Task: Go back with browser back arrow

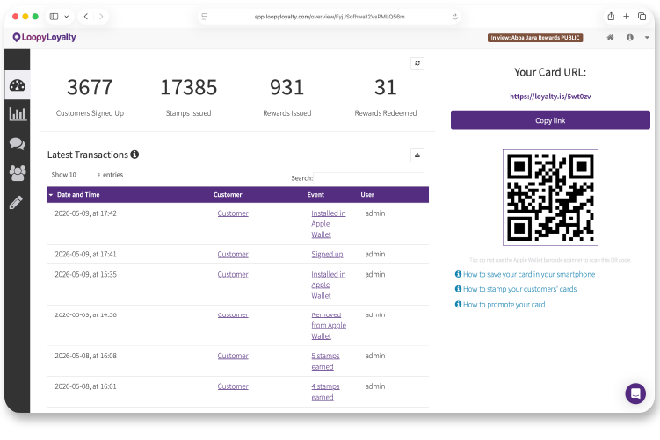Action: 86,17
